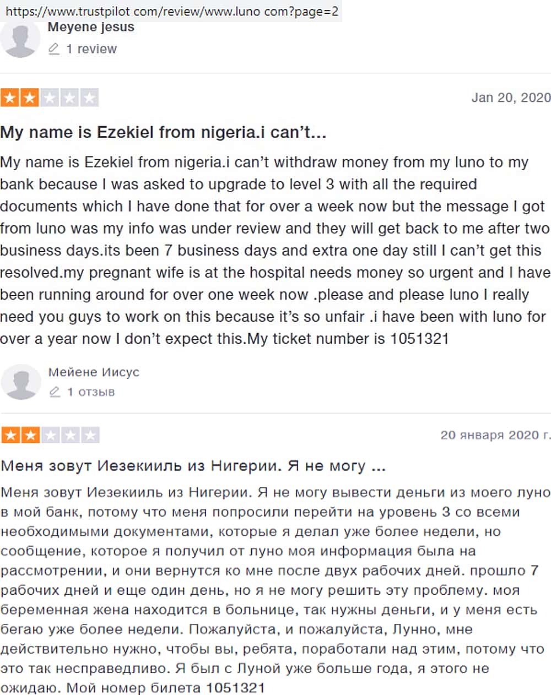This screenshot has height=695, width=551.
Task: Open Russian review title "Меня зовут Иезекииль"
Action: click(193, 466)
